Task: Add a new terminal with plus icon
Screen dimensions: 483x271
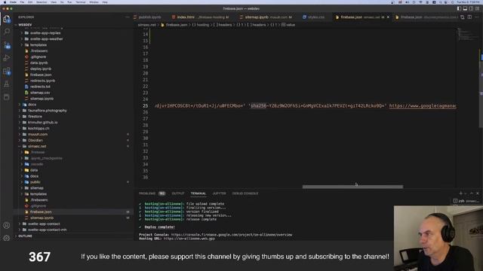Action: pos(460,193)
